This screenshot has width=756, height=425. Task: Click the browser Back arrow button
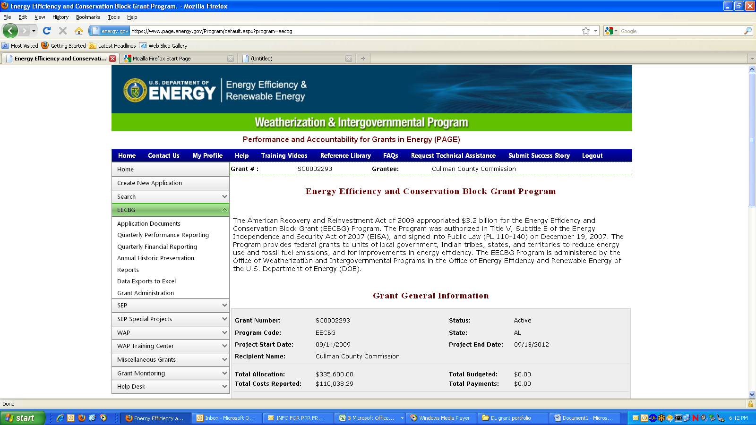click(x=10, y=31)
